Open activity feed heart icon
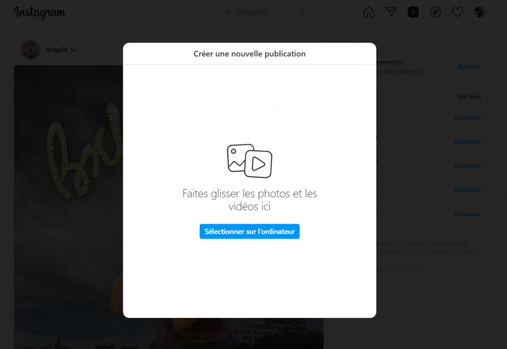Image resolution: width=507 pixels, height=349 pixels. click(457, 12)
